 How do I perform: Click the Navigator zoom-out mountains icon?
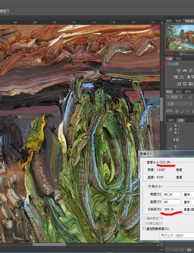[x=182, y=54]
